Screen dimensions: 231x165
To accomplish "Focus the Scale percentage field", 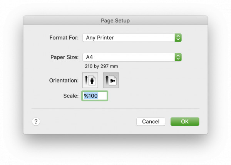I will pyautogui.click(x=95, y=96).
